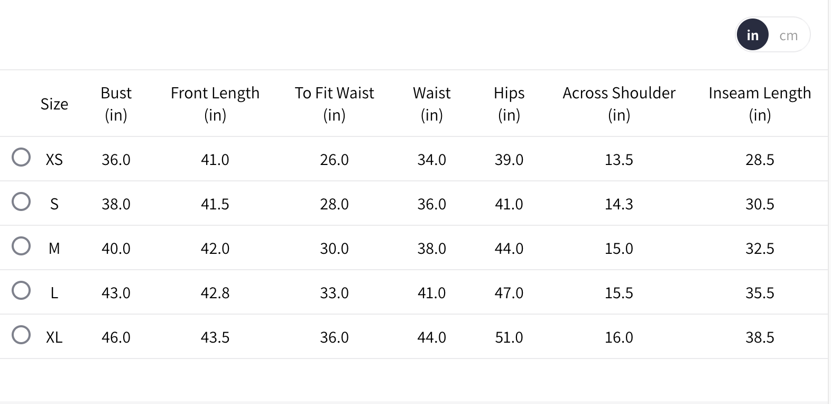Screen dimensions: 831x404
Task: Click the M bust value 40.0
Action: [x=116, y=248]
